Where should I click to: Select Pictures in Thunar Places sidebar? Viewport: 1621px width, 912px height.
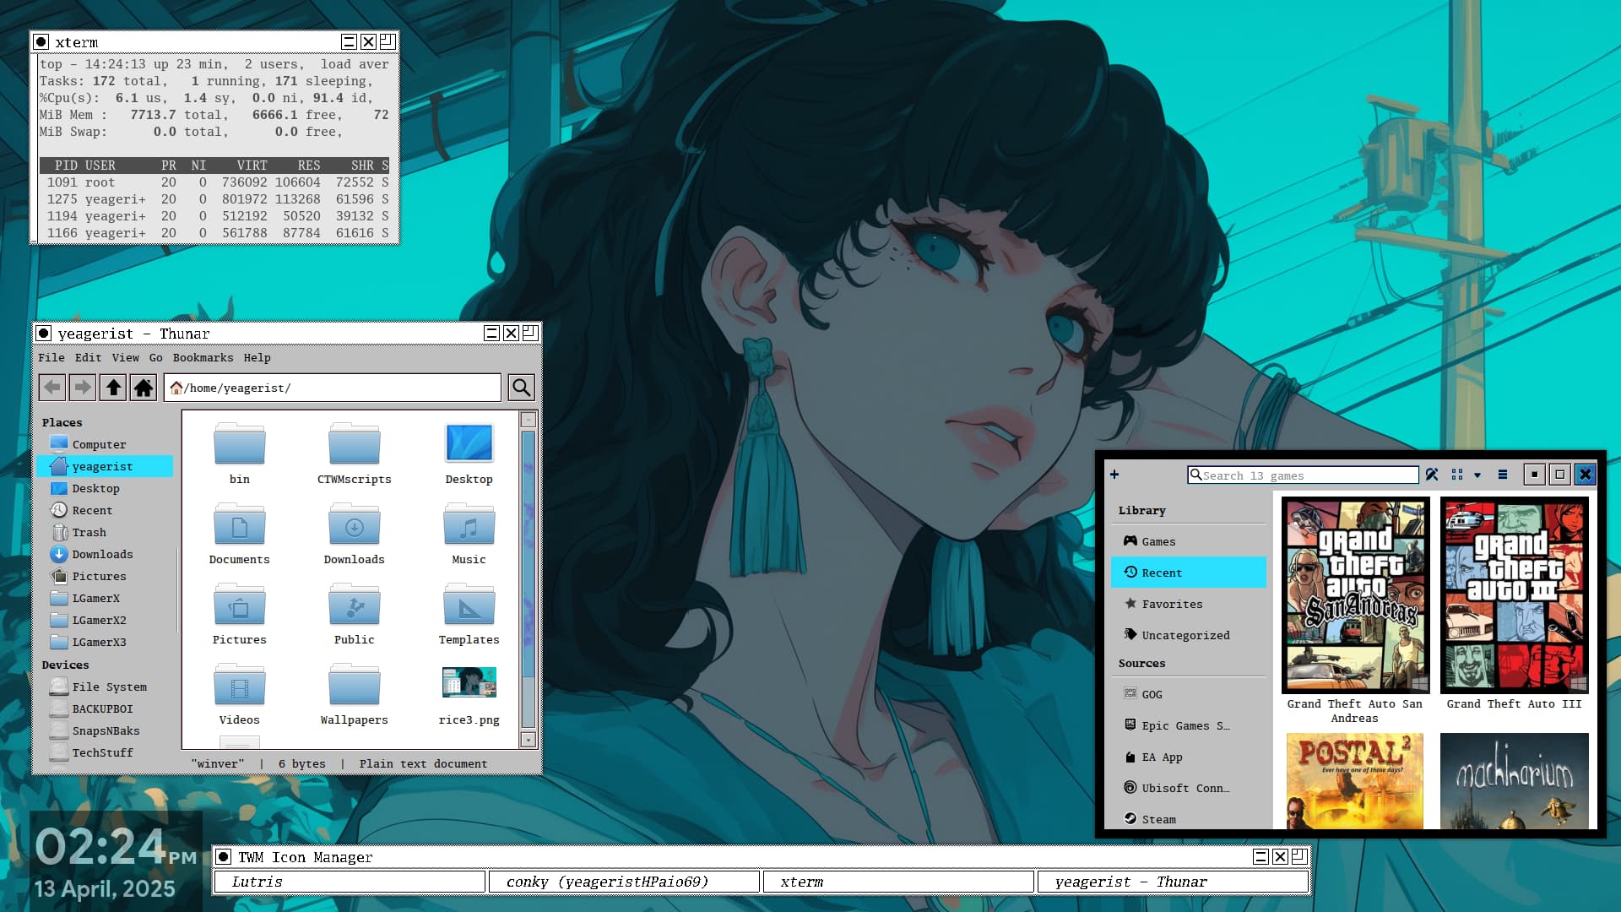pyautogui.click(x=106, y=576)
